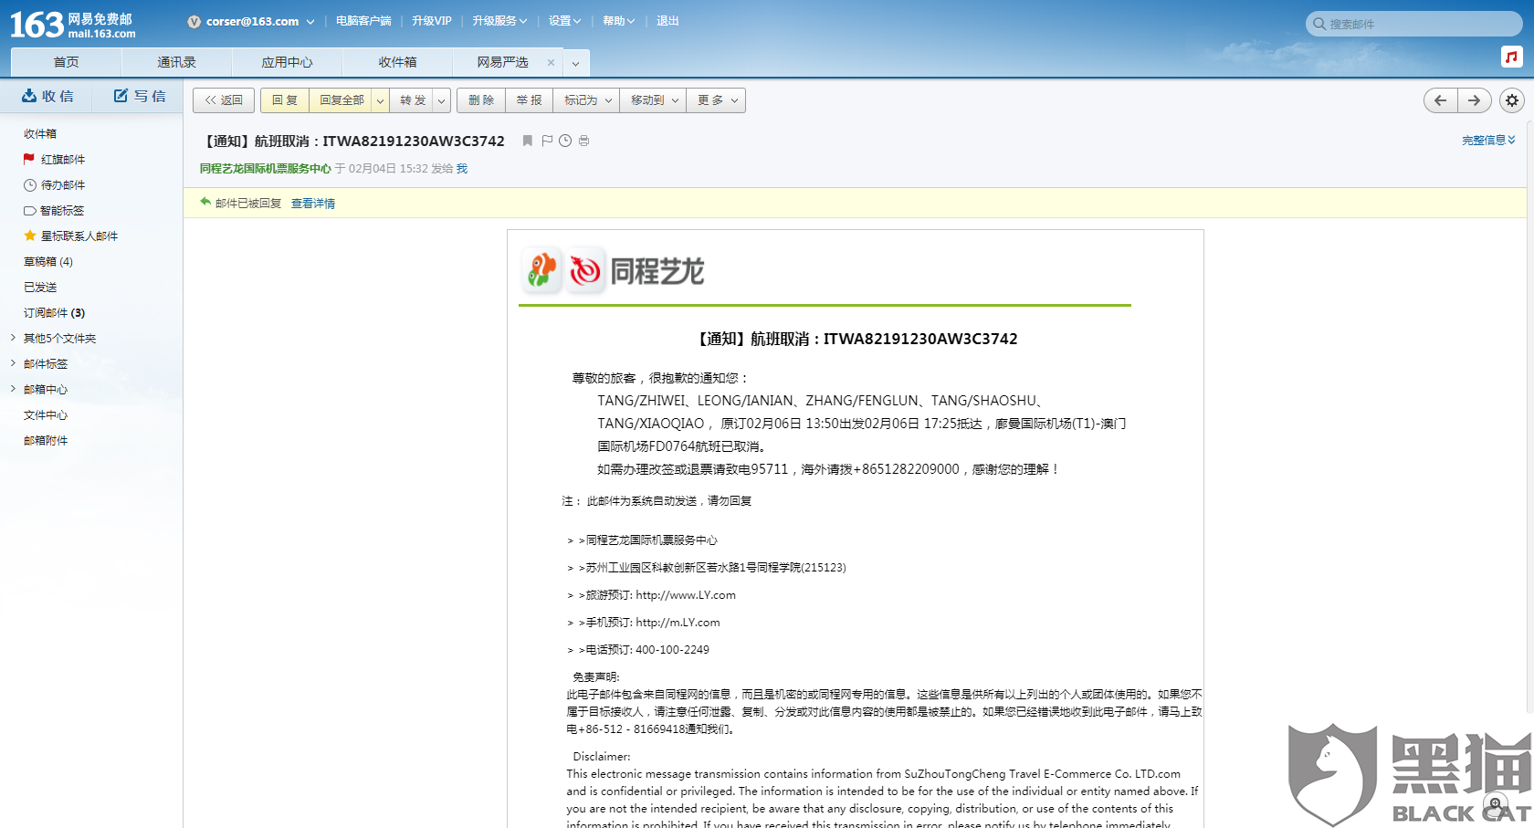Click 删除 delete button
Viewport: 1534px width, 828px height.
coord(481,100)
